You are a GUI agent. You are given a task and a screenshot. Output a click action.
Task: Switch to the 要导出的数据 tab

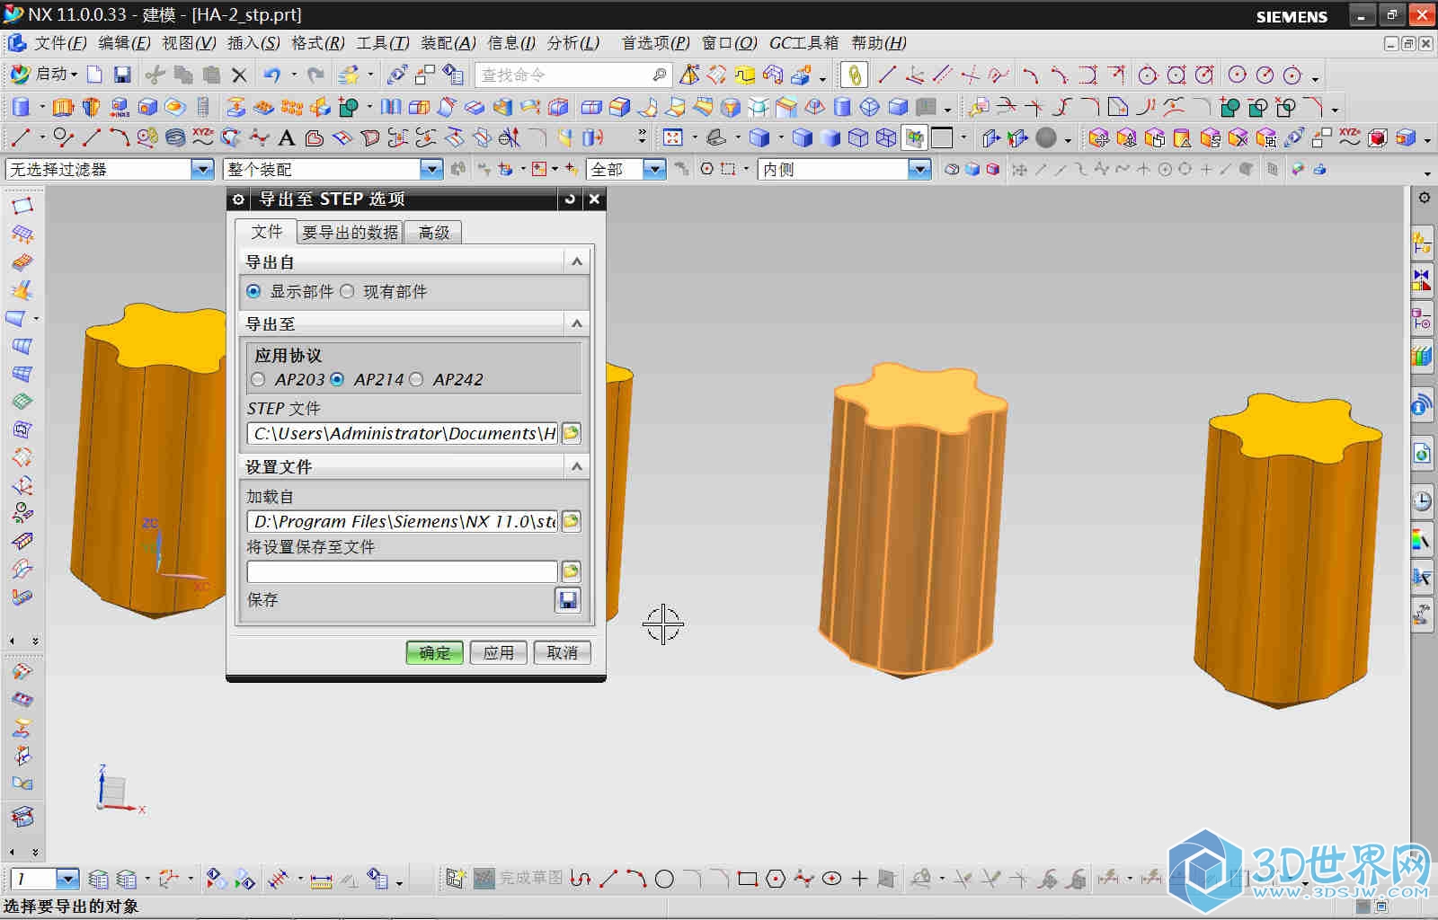tap(350, 233)
